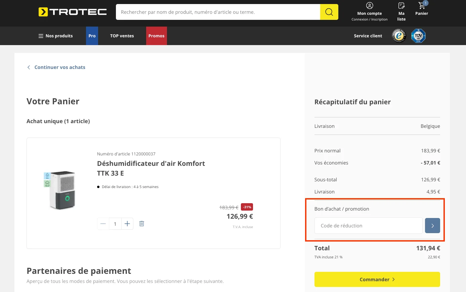Open the Promos menu
The height and width of the screenshot is (292, 466).
click(x=156, y=36)
